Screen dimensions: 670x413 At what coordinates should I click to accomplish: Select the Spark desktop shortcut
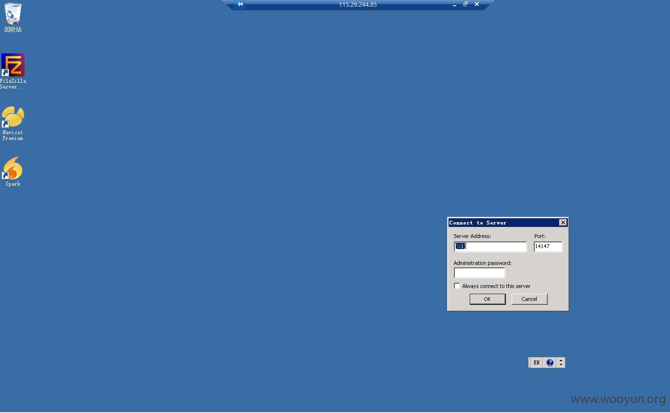13,171
